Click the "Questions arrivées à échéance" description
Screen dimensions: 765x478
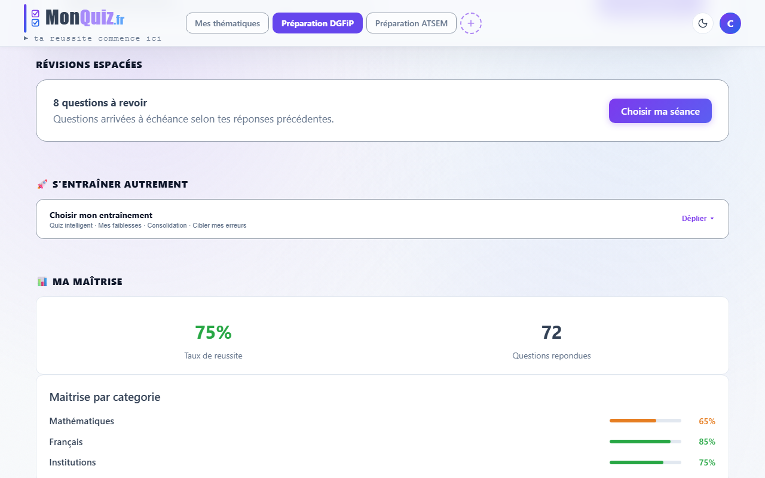(194, 119)
